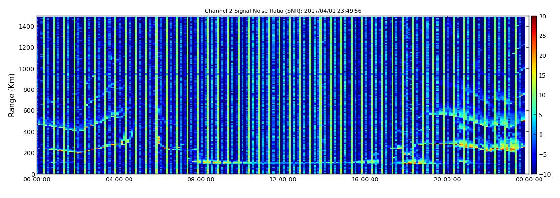Click the y-axis tick label 1200
Viewport: 560px width, 198px height.
(27, 48)
